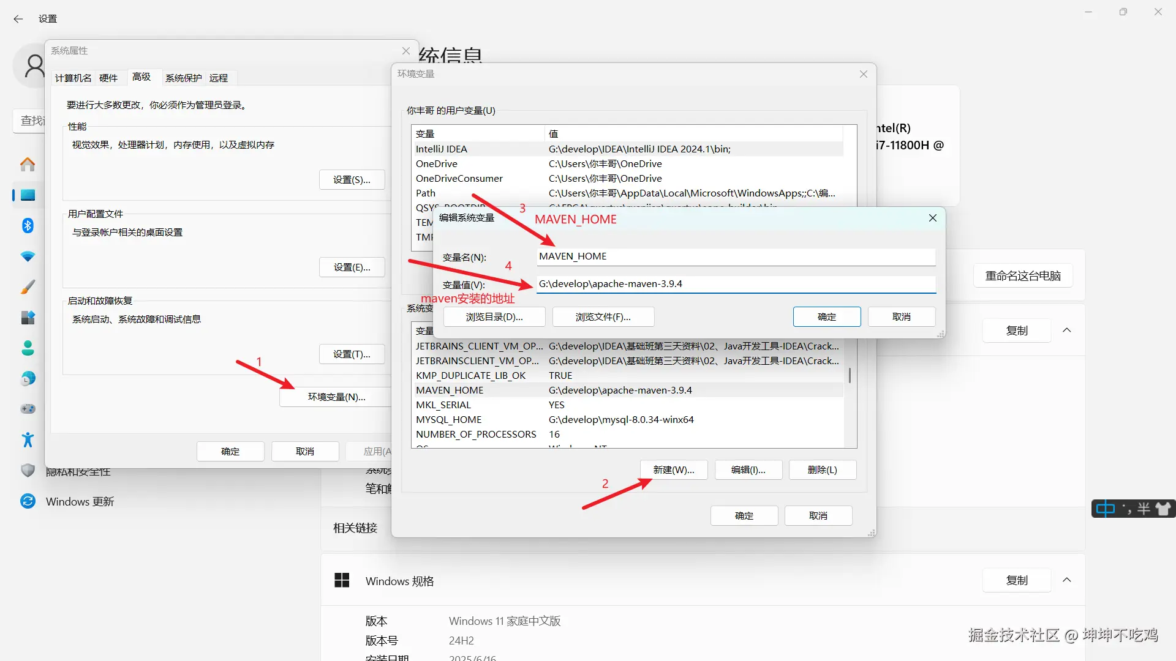1176x661 pixels.
Task: Switch to the 硬件 tab
Action: coord(108,78)
